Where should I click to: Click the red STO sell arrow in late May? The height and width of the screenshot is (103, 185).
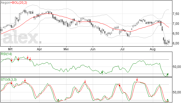click(x=85, y=81)
